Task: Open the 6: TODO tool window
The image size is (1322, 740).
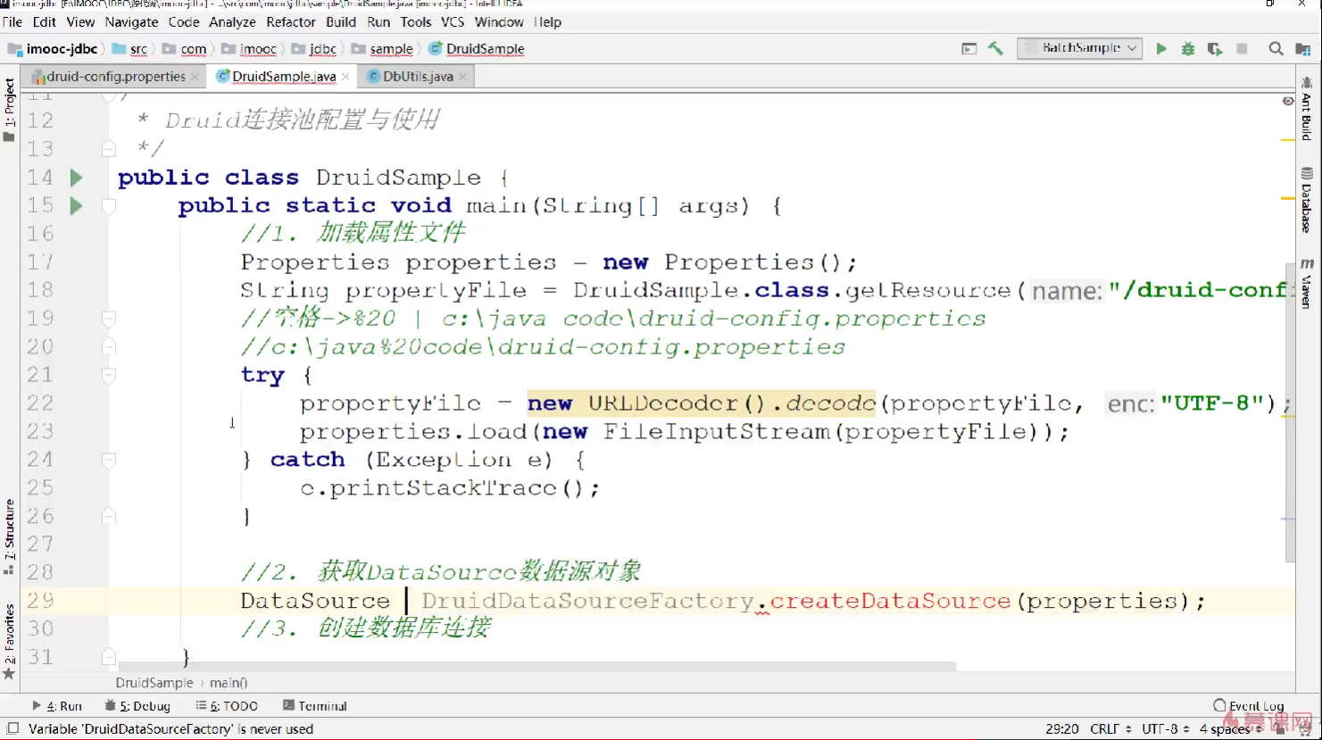Action: coord(227,705)
